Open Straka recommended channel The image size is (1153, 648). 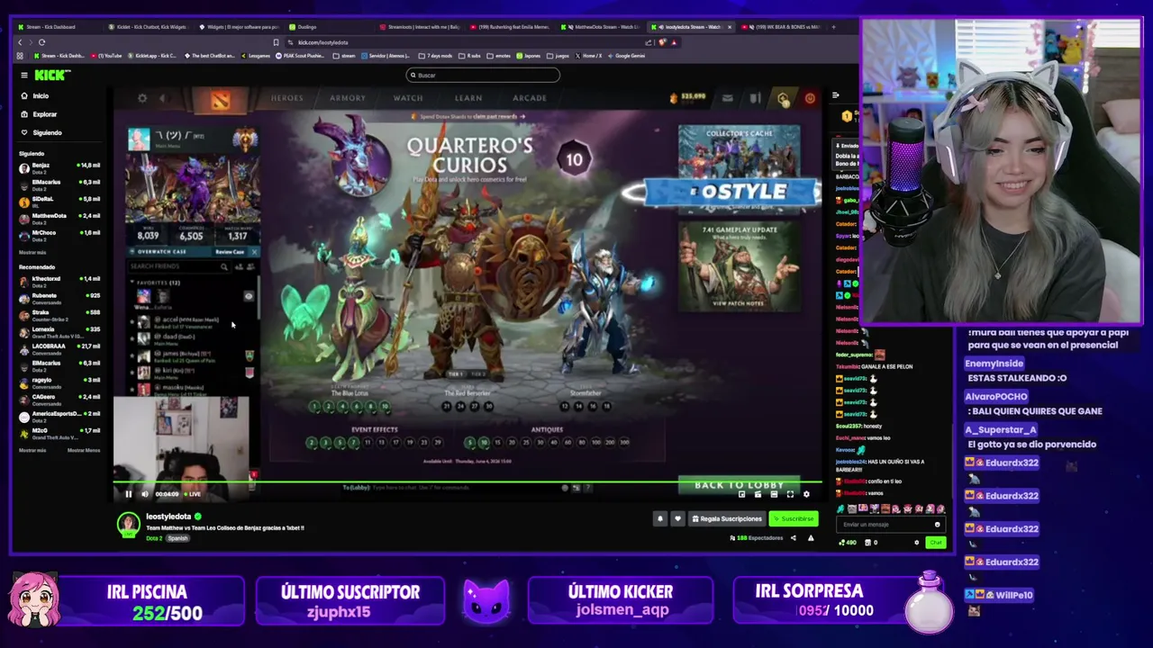click(59, 315)
